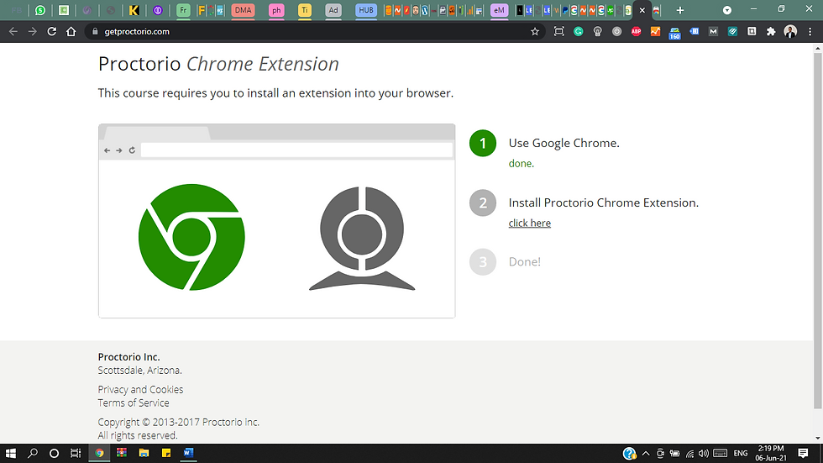Open the red DMA tab group
This screenshot has height=463, width=823.
pyautogui.click(x=243, y=10)
